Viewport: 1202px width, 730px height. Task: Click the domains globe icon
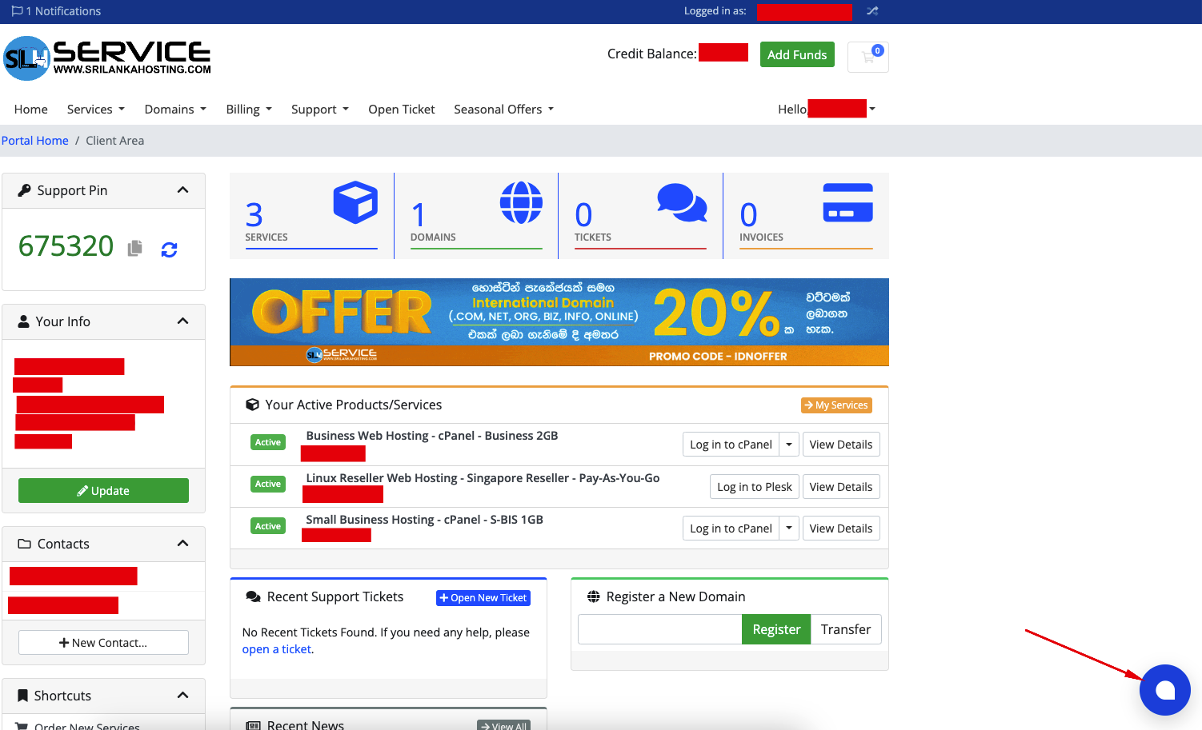[521, 202]
